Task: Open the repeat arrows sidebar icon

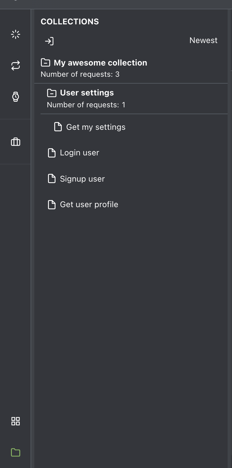Action: 15,66
